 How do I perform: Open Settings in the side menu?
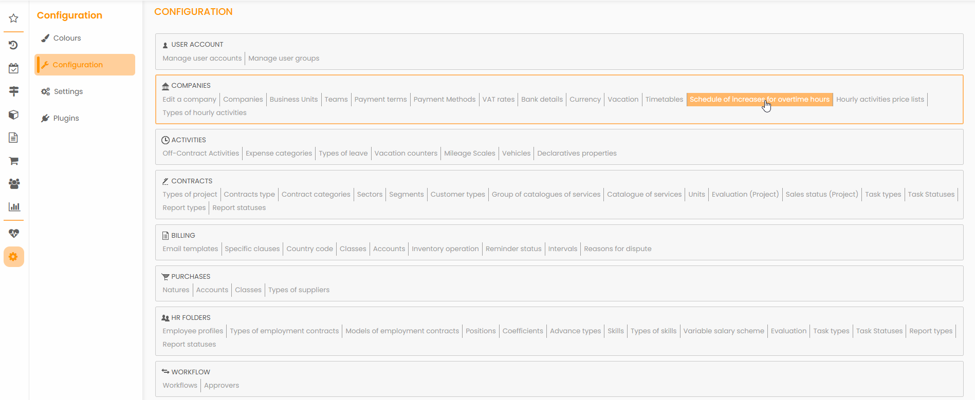point(68,91)
